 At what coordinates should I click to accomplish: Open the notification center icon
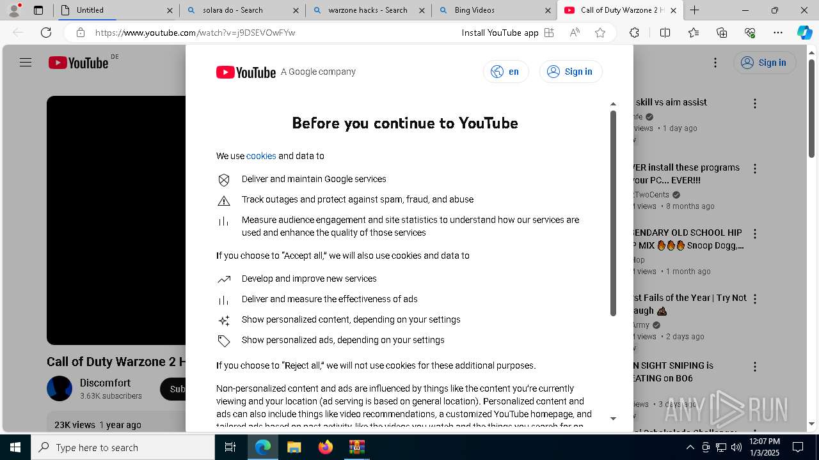[x=798, y=447]
